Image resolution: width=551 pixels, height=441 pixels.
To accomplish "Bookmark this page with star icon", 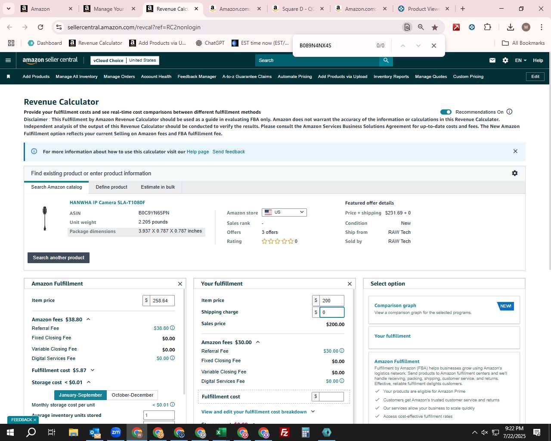I will pyautogui.click(x=435, y=27).
